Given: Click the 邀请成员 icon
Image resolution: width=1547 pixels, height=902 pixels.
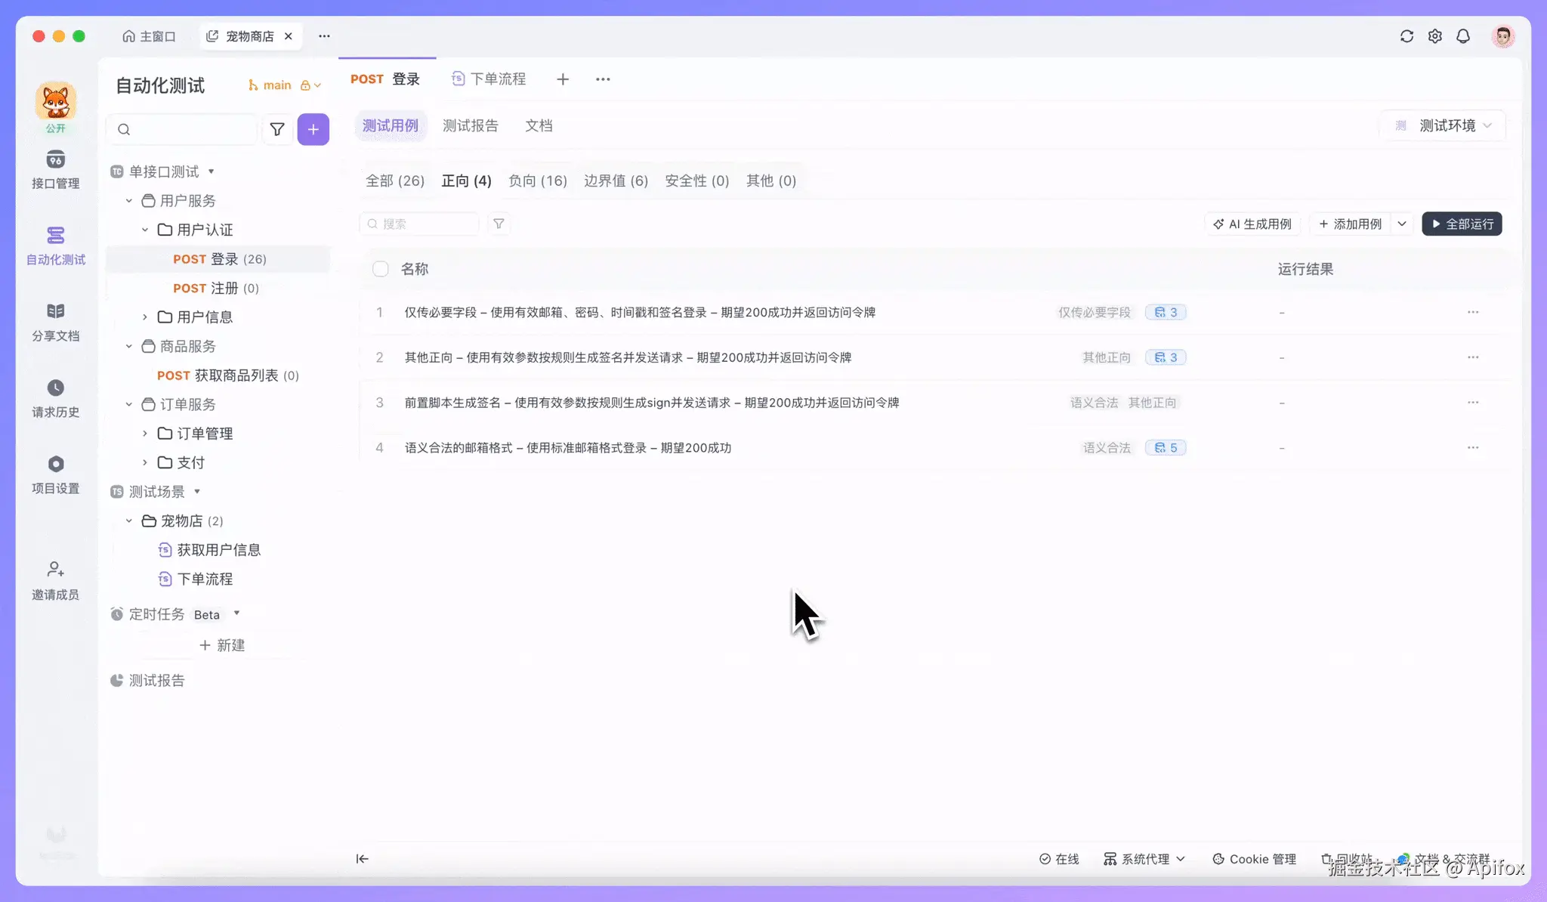Looking at the screenshot, I should pos(55,570).
